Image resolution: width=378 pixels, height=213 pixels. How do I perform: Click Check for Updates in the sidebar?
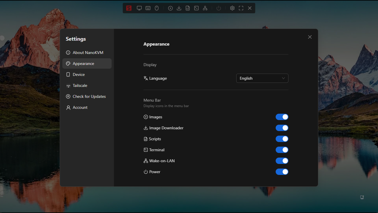coord(89,96)
